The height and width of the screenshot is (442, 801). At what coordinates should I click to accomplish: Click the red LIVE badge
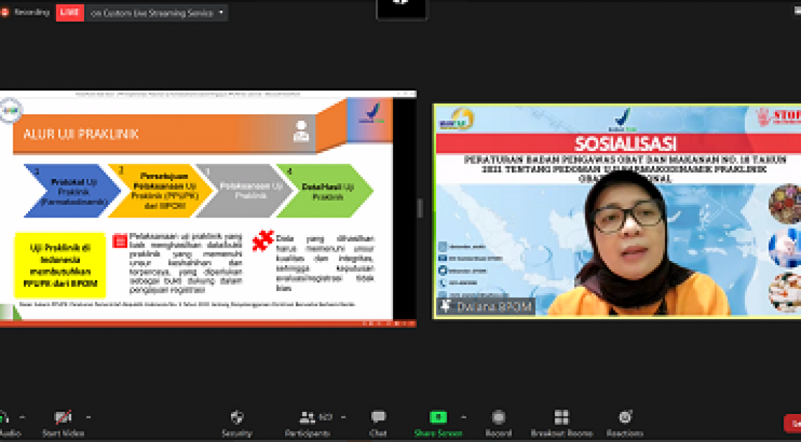coord(69,13)
